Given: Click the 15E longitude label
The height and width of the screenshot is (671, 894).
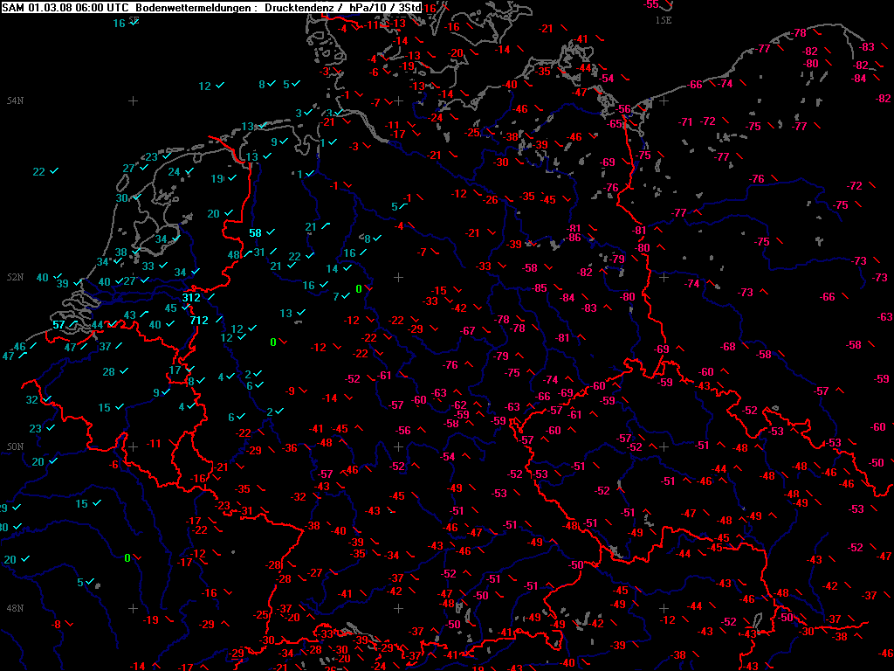Looking at the screenshot, I should pos(664,19).
